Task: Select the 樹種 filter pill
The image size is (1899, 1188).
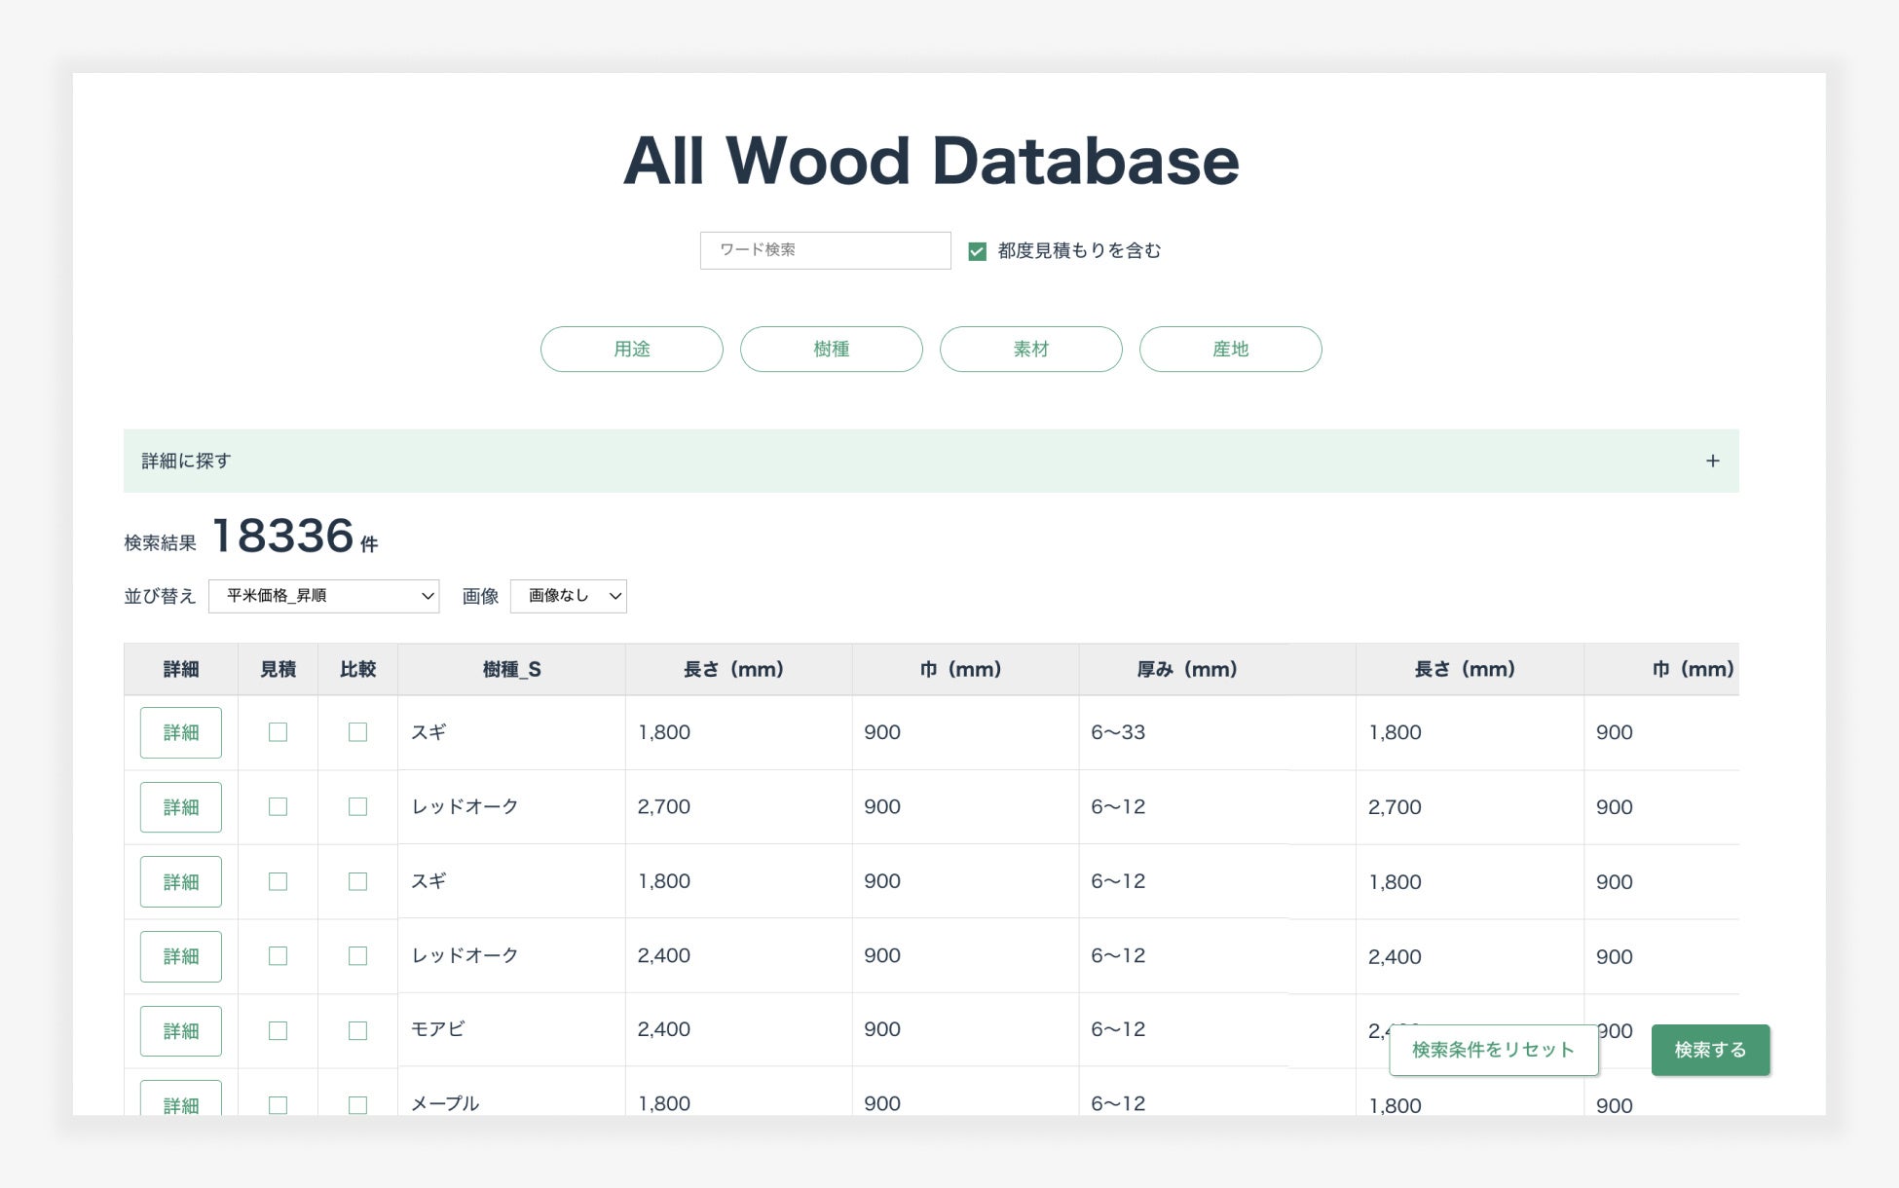Action: 831,349
